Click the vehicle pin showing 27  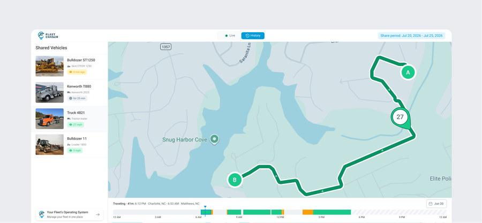click(x=400, y=117)
